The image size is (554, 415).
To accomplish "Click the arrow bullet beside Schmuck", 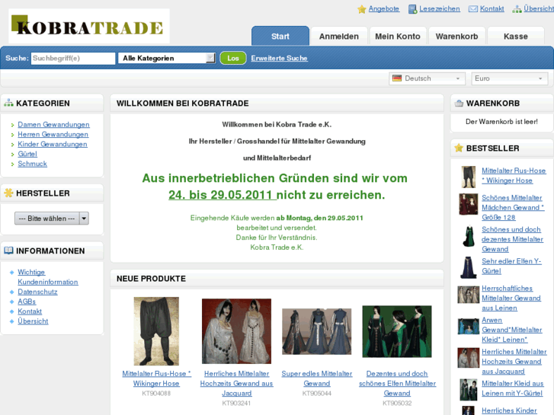I will click(x=12, y=164).
